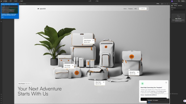This screenshot has height=104, width=186.
Task: Click the Make a selection placeholder card
Action: pyautogui.click(x=178, y=18)
